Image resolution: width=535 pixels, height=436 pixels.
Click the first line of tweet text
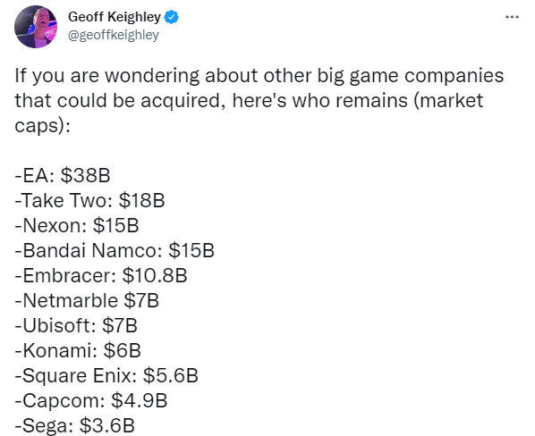pos(259,76)
